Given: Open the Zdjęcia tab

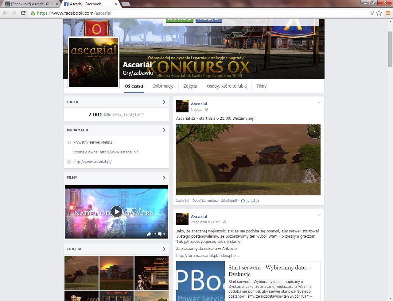Looking at the screenshot, I should pyautogui.click(x=190, y=86).
